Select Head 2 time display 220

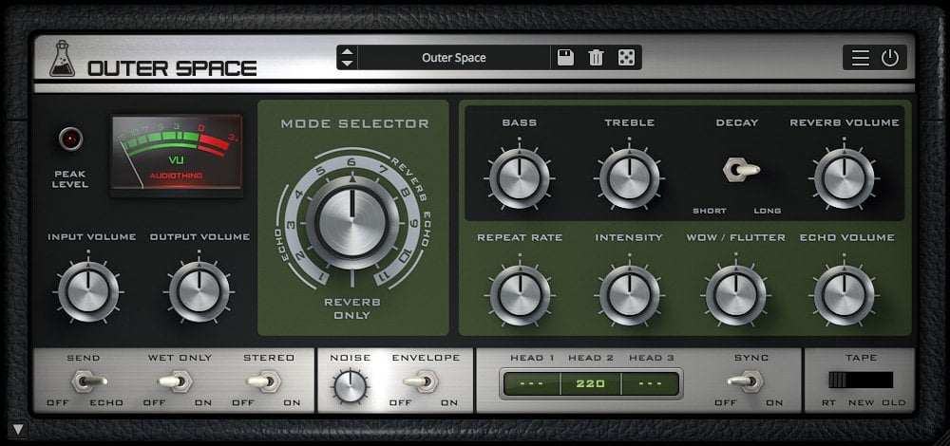[591, 383]
